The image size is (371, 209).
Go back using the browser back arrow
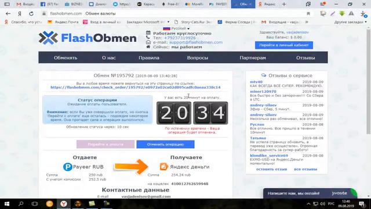(x=8, y=14)
